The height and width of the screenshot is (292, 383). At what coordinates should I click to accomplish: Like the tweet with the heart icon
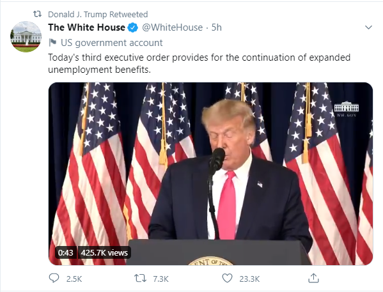(227, 278)
